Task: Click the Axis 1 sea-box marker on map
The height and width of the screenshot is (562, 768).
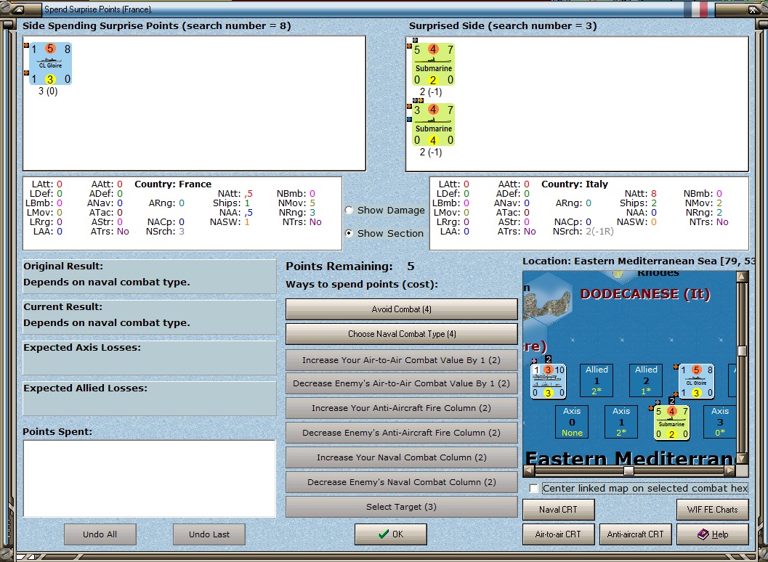Action: [621, 422]
